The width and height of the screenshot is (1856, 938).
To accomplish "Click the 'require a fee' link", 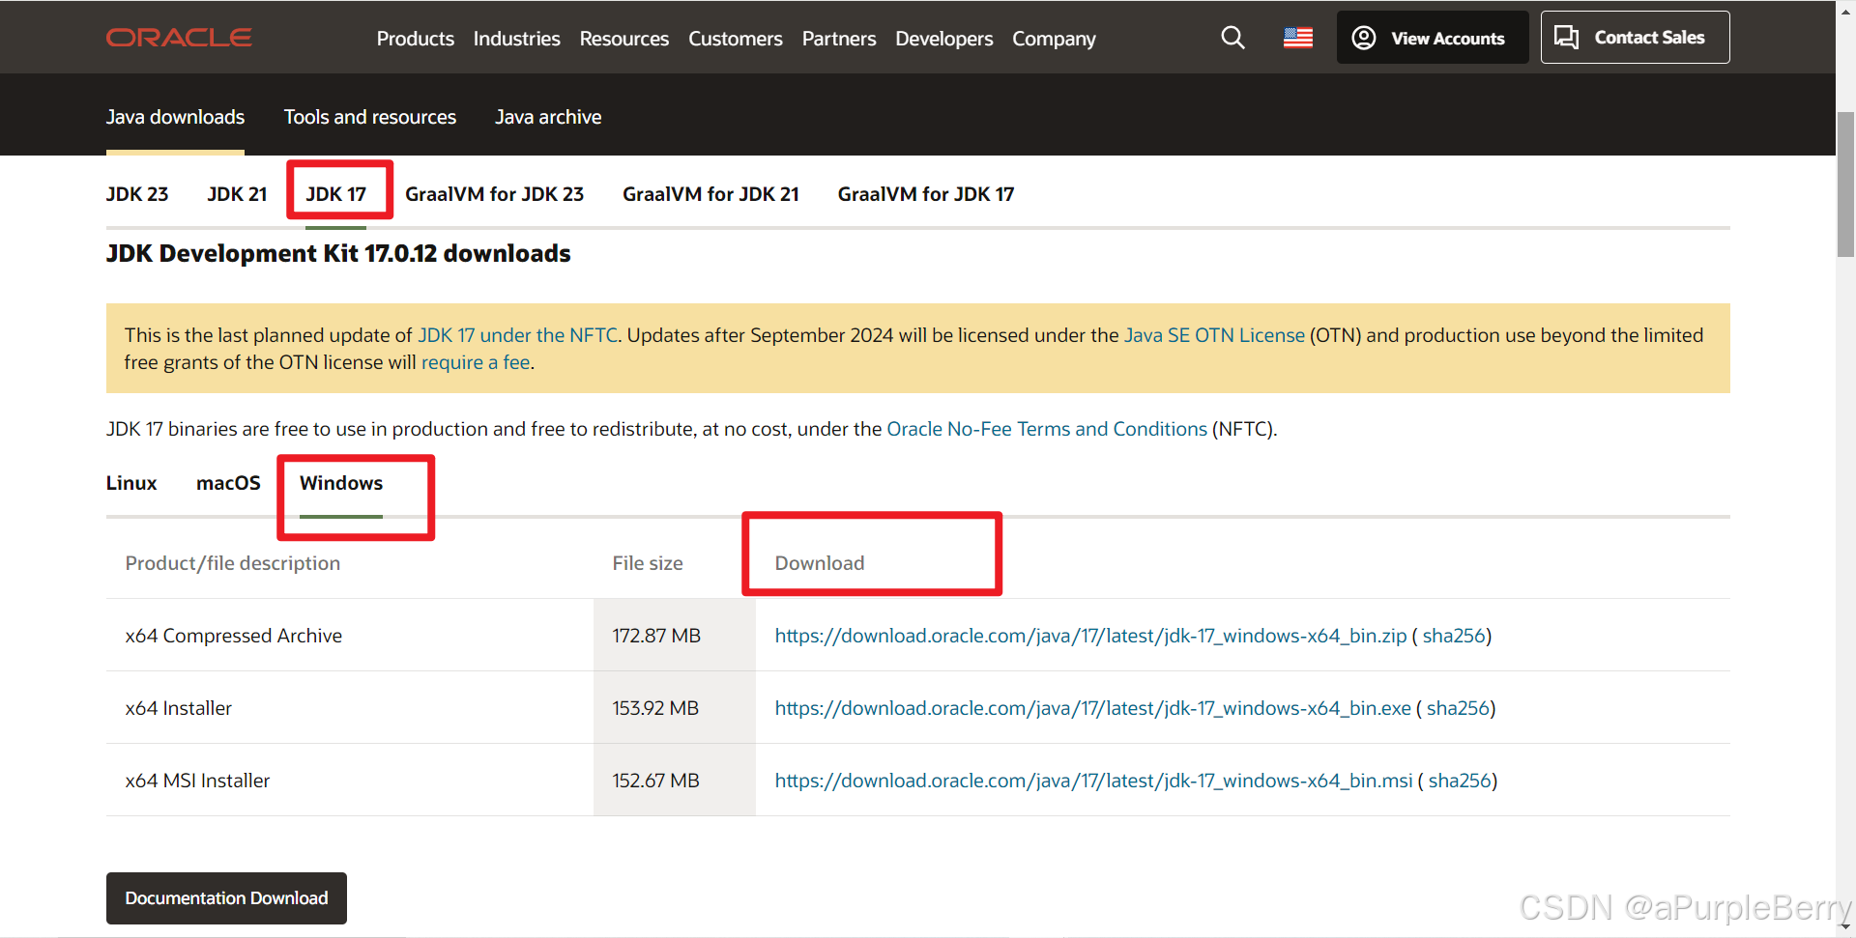I will [x=476, y=362].
